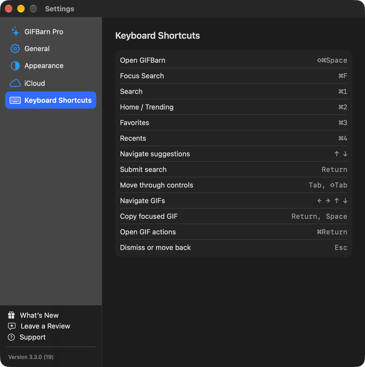365x367 pixels.
Task: Click the Return, Space shortcut value
Action: (x=319, y=216)
